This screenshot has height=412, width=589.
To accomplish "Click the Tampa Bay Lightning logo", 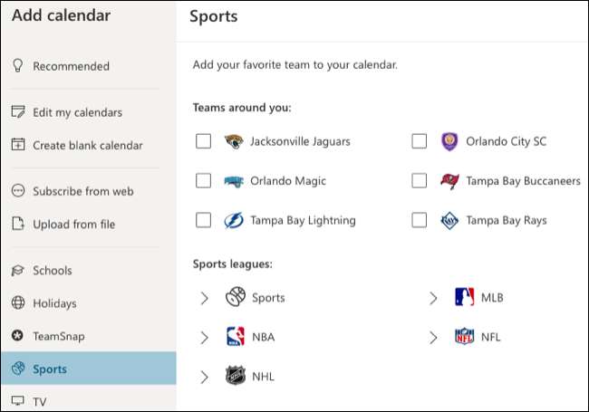I will click(x=235, y=220).
